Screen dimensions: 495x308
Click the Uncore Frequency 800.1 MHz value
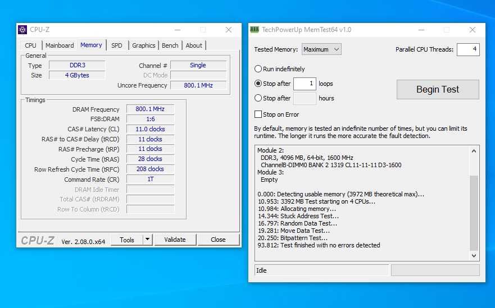tap(198, 85)
